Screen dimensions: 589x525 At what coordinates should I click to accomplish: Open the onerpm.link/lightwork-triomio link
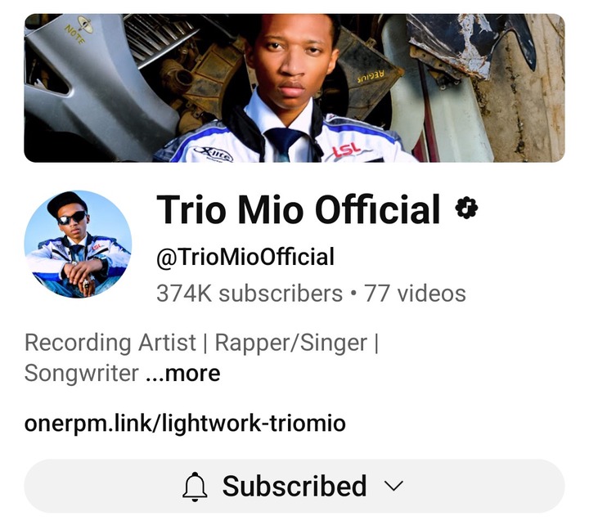point(185,424)
